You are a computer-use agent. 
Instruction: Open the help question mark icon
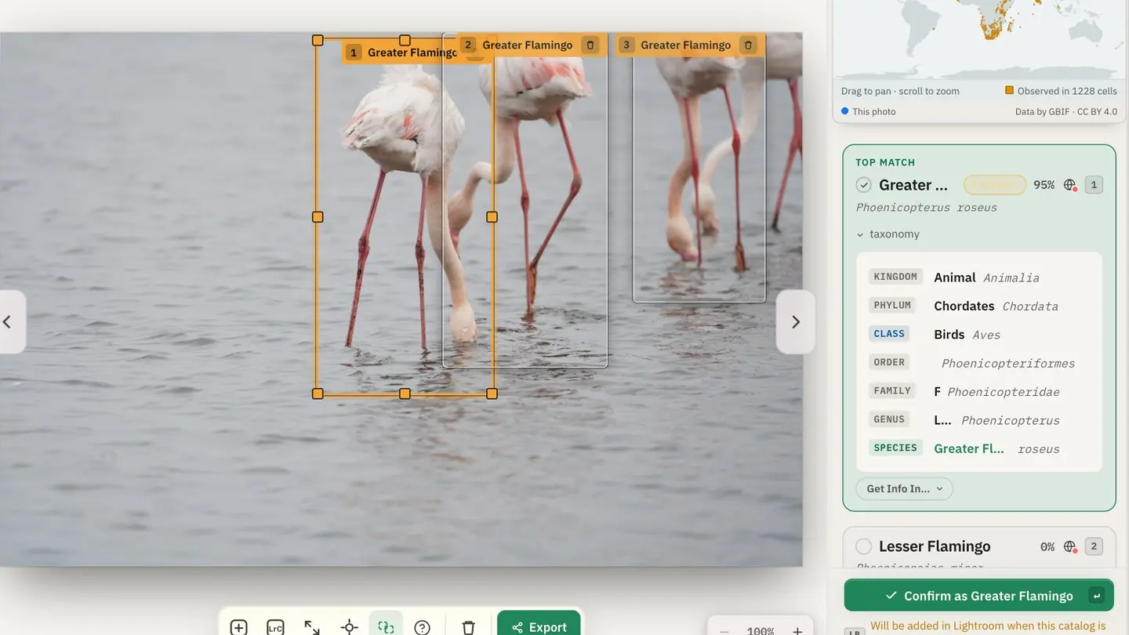coord(422,627)
